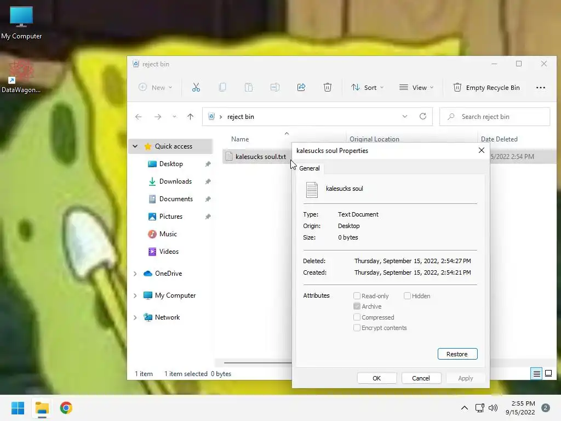Open Music in Quick access

(168, 234)
